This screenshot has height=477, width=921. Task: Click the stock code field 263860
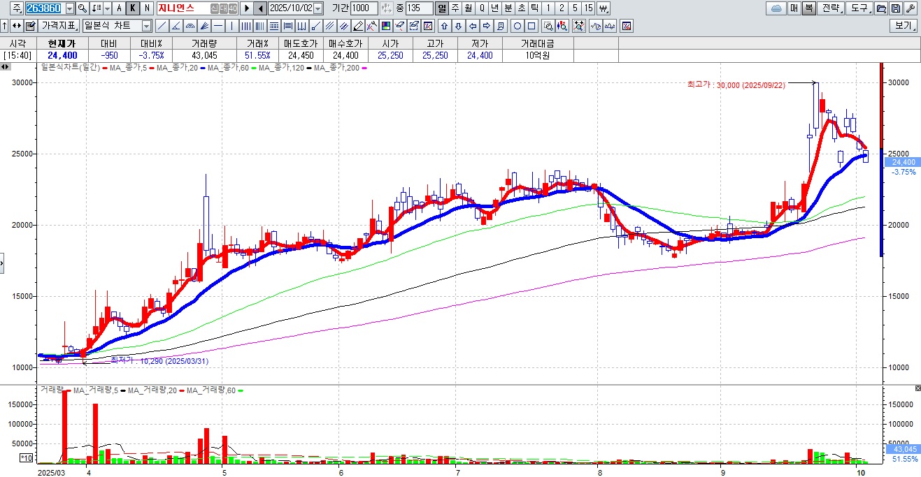point(44,8)
